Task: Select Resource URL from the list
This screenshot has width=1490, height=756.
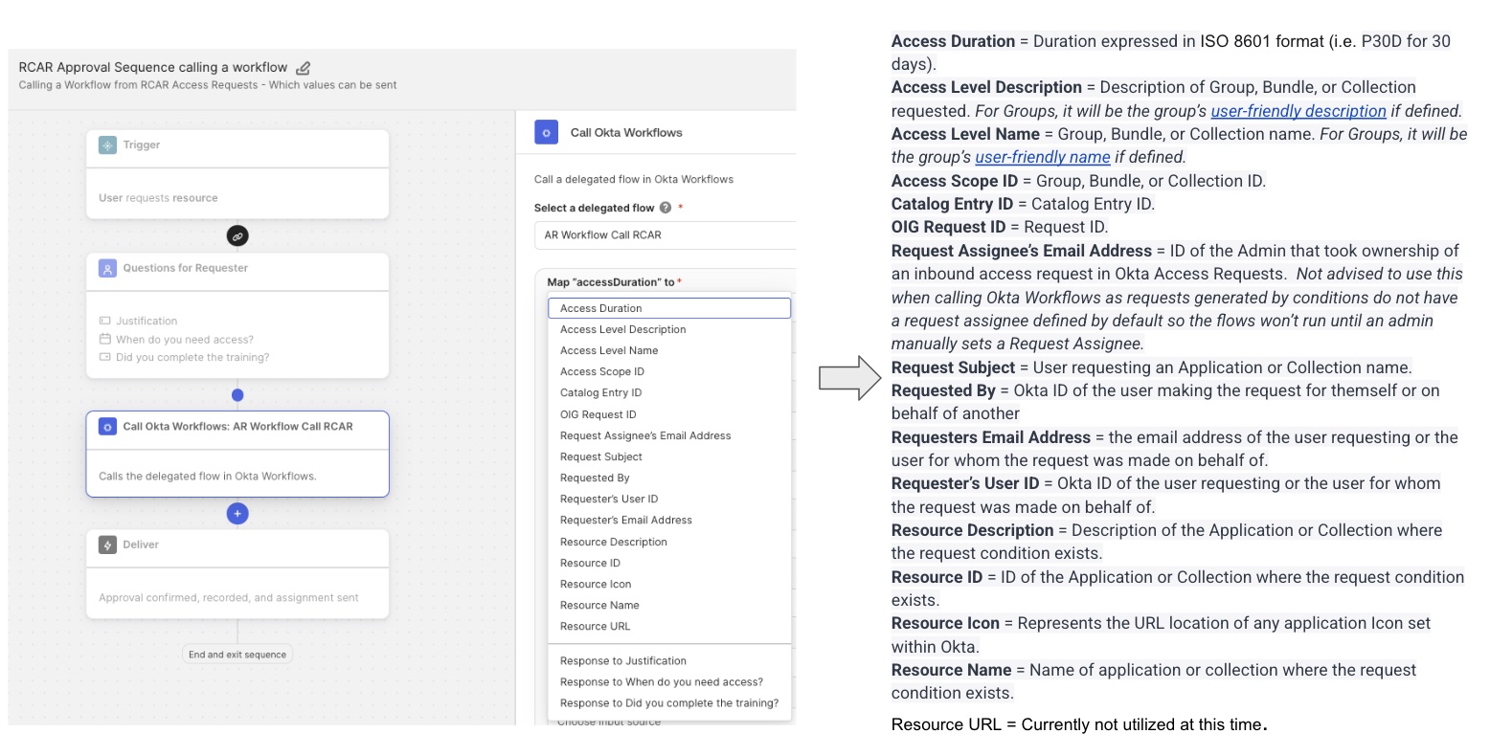Action: tap(595, 627)
